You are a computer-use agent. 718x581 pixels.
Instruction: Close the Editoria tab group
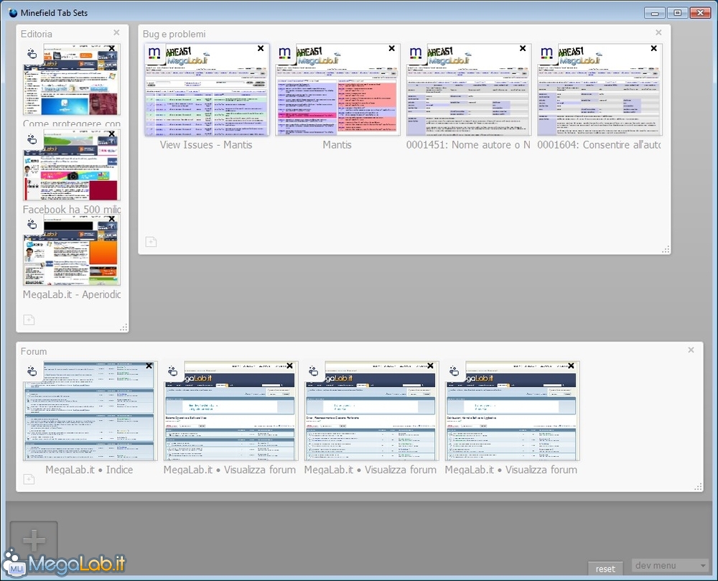tap(116, 32)
